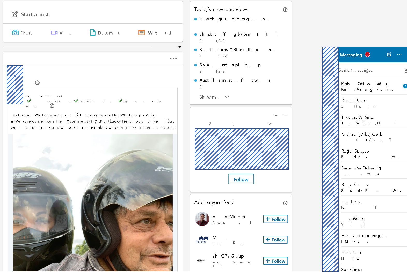Screen dimensions: 407x272
Task: Open the Kish conversation with unread badge
Action: [373, 86]
